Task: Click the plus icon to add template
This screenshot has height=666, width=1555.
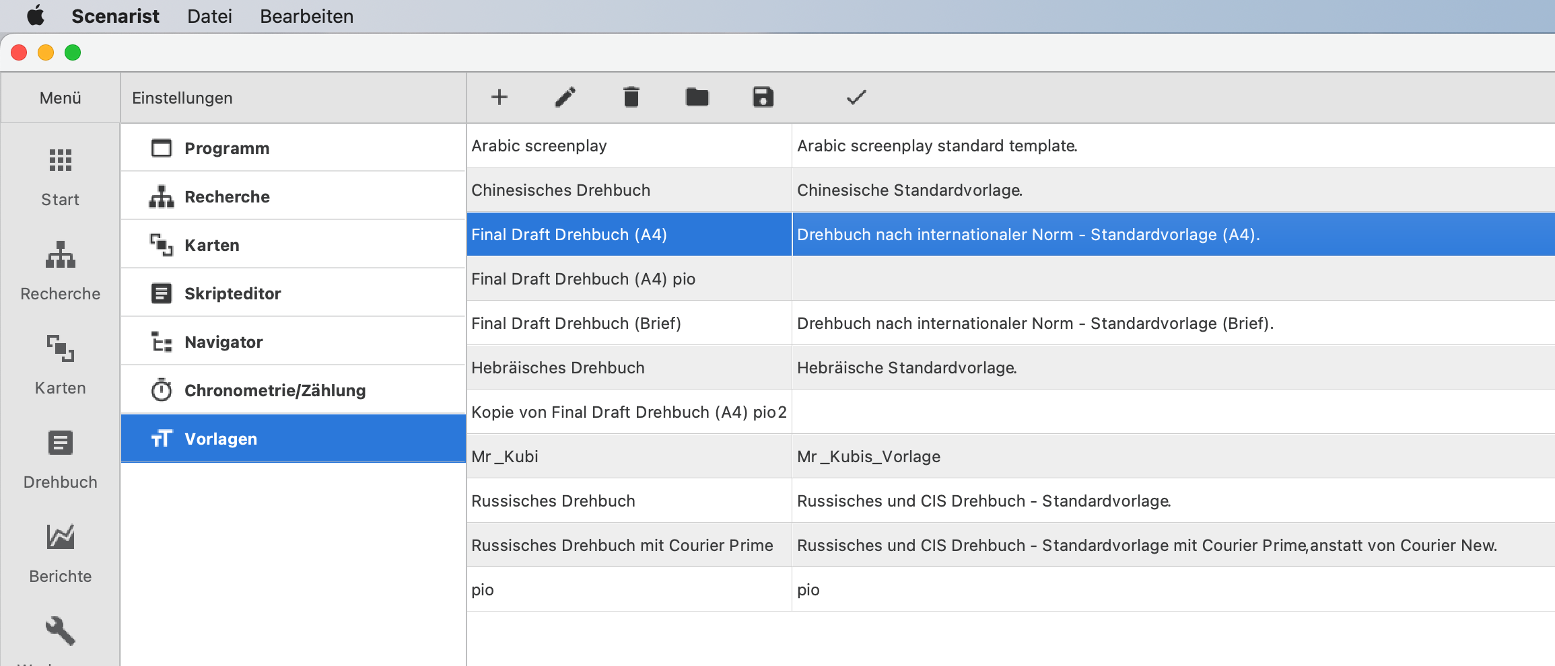Action: [x=499, y=98]
